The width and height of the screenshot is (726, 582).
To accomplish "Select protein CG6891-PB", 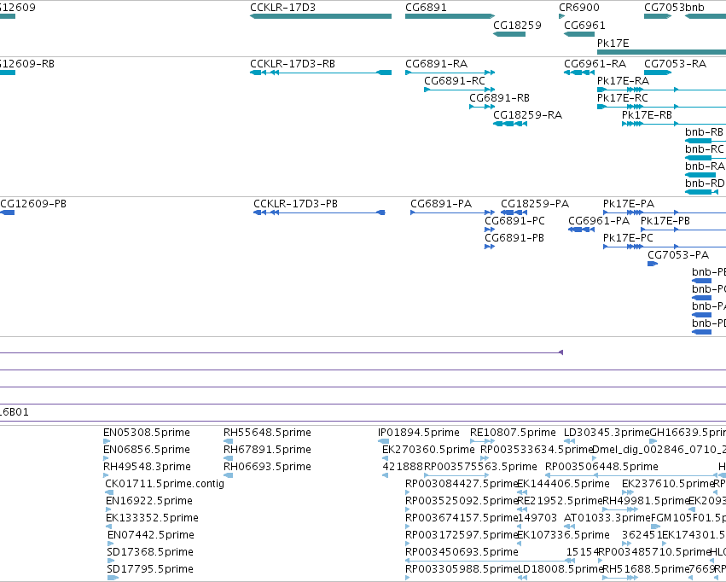I will coord(490,247).
